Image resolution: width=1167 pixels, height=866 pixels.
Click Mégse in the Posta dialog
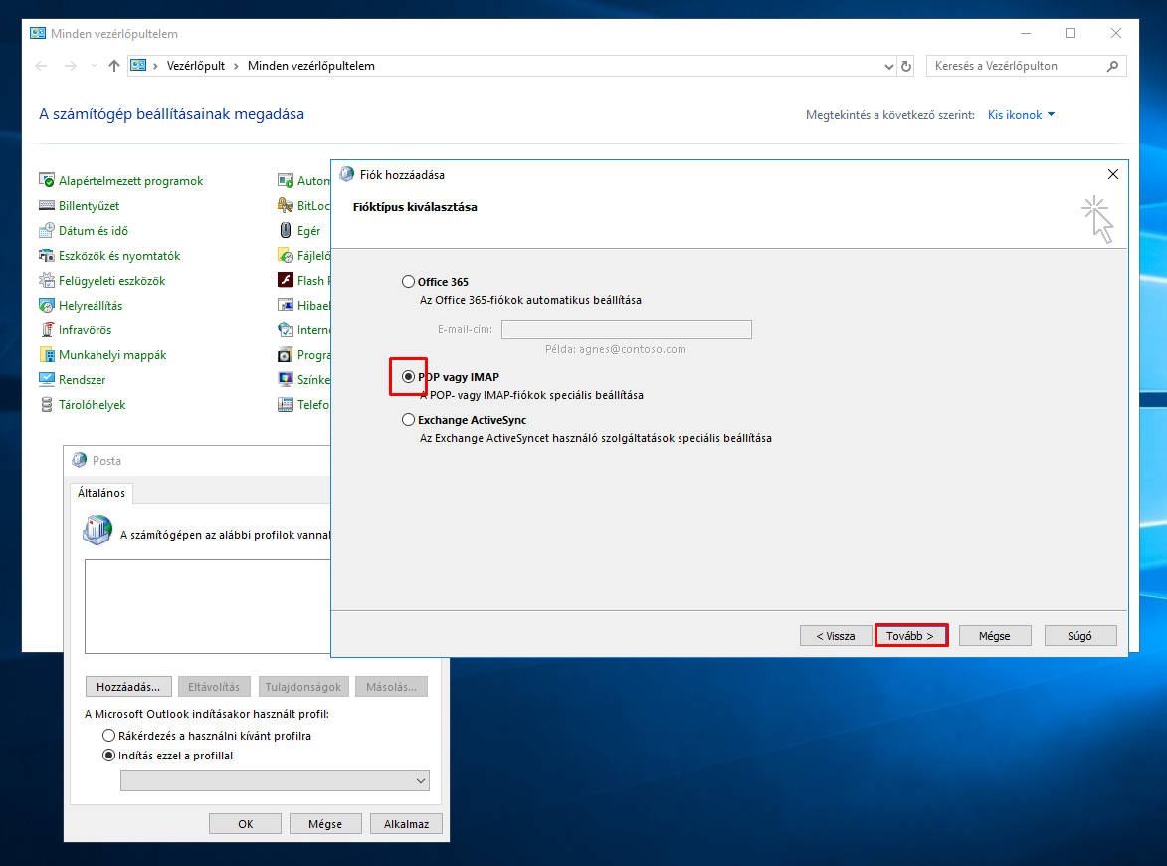click(325, 824)
